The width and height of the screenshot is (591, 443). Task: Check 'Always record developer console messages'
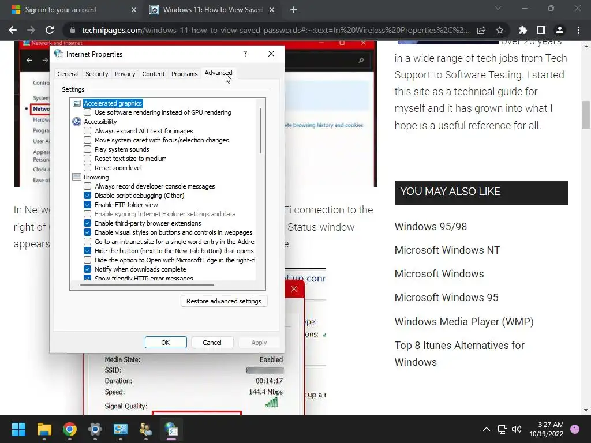pos(88,186)
